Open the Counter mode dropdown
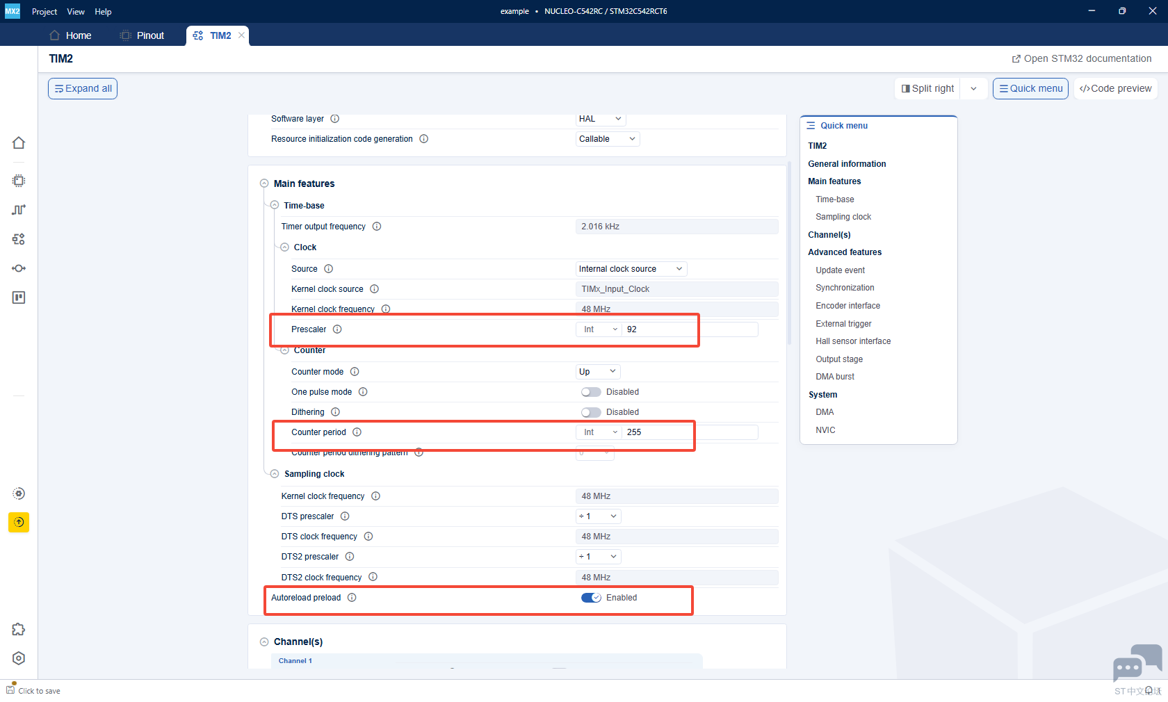Image resolution: width=1168 pixels, height=702 pixels. [598, 372]
